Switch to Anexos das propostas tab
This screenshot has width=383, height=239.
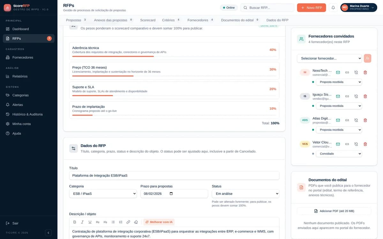click(x=113, y=20)
